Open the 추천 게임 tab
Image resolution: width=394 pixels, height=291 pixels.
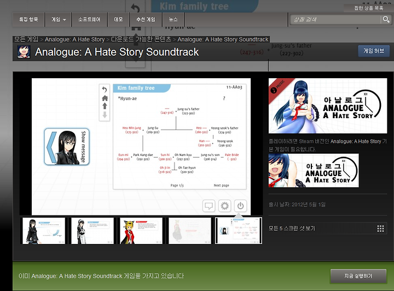tap(146, 20)
